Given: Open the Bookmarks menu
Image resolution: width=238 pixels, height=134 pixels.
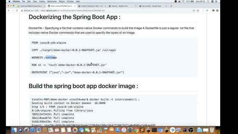Looking at the screenshot, I should coord(52,1).
